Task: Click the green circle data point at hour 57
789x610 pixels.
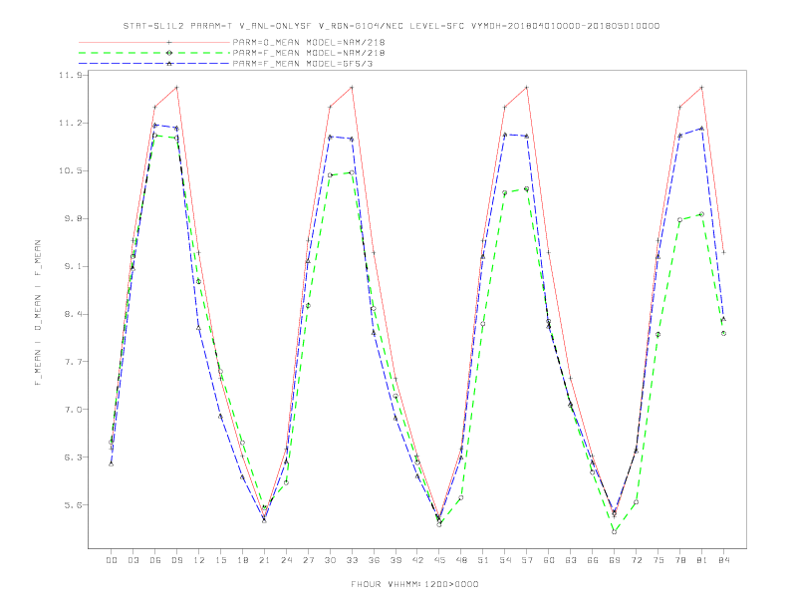Action: click(527, 188)
